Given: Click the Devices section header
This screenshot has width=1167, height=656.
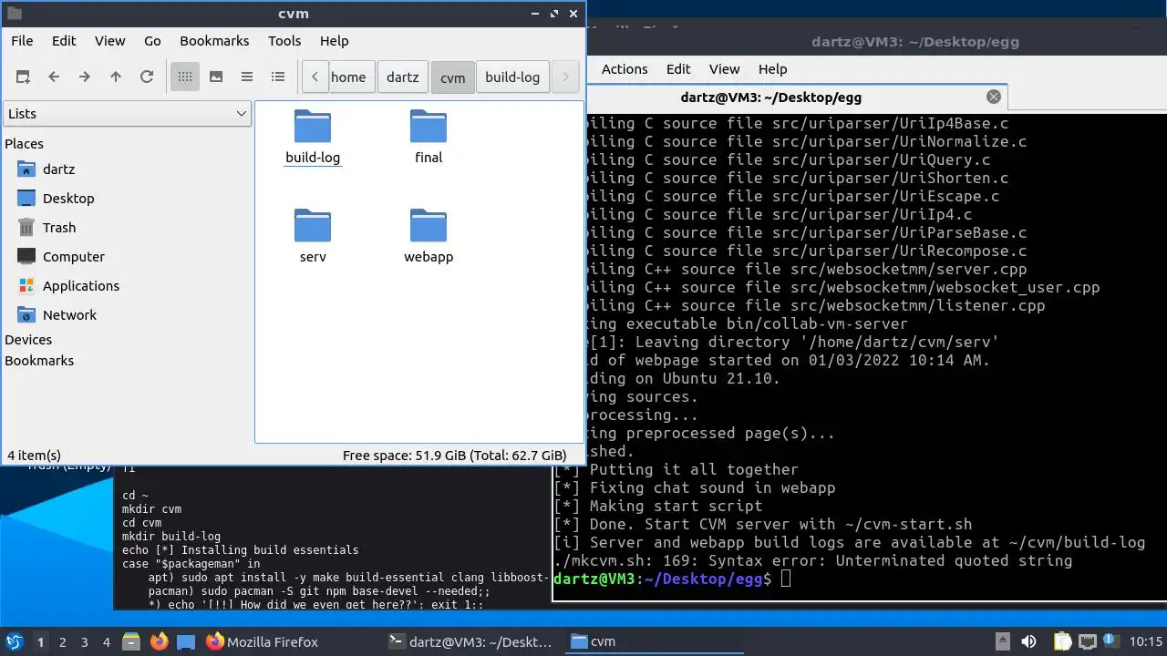Looking at the screenshot, I should tap(28, 340).
